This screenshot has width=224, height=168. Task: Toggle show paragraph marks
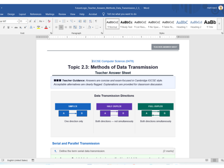pos(96,21)
